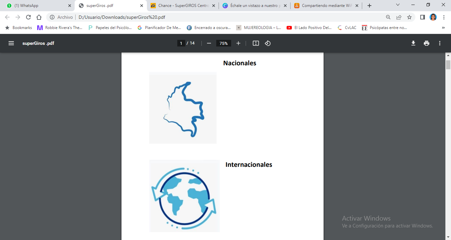Select the superGiros .pdf tab
Viewport: 451px width, 240px height.
coord(111,6)
